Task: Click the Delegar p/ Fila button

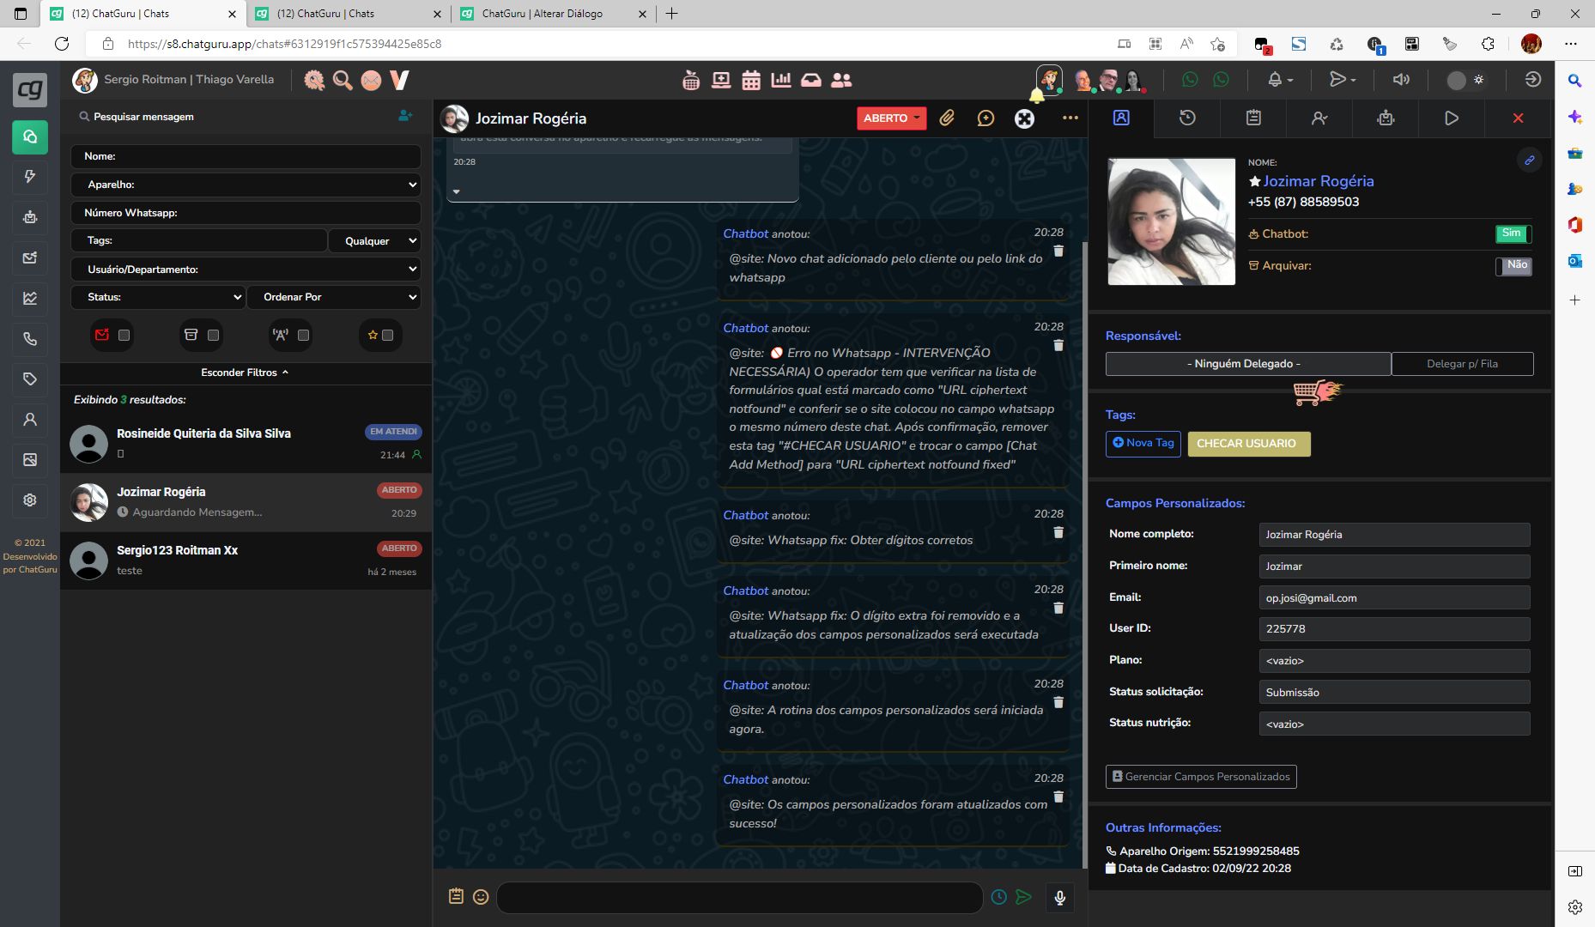Action: tap(1462, 364)
